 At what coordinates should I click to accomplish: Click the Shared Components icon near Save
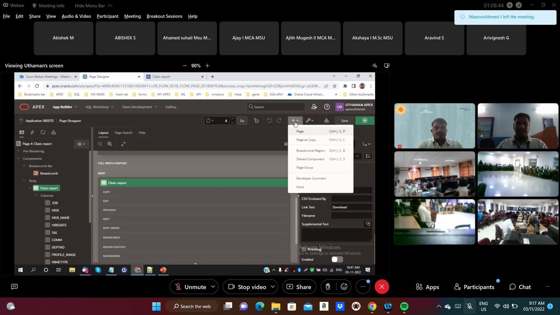(326, 120)
